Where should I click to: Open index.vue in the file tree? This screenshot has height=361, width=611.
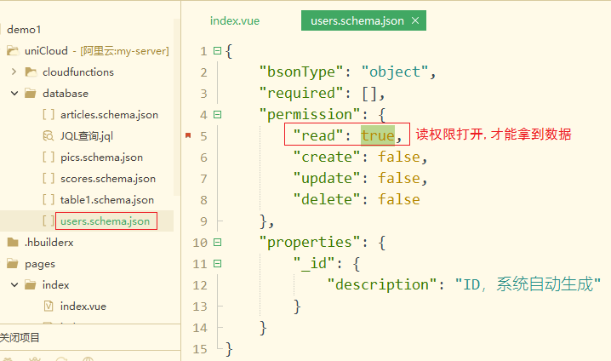pos(83,306)
